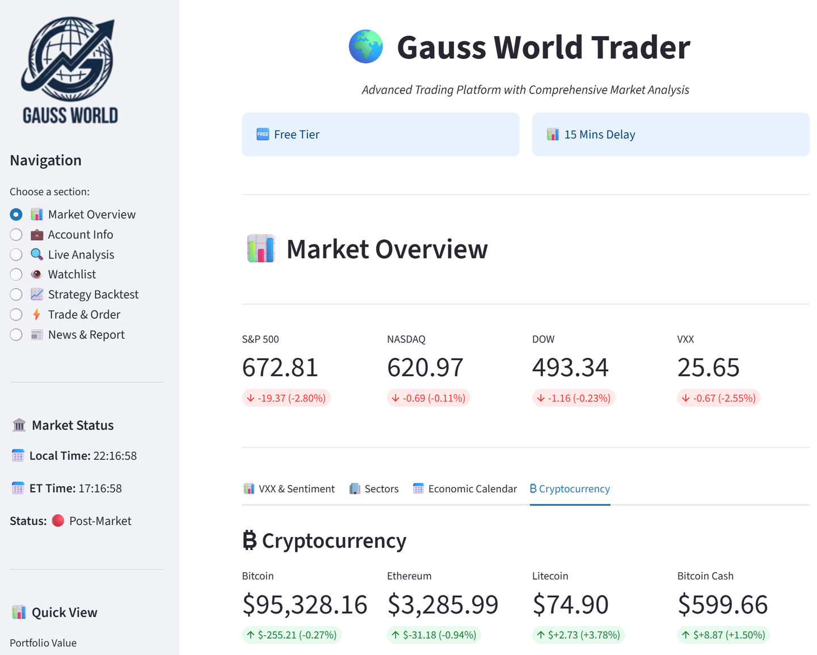Click the globe icon beside the title
The width and height of the screenshot is (817, 655).
[x=365, y=47]
